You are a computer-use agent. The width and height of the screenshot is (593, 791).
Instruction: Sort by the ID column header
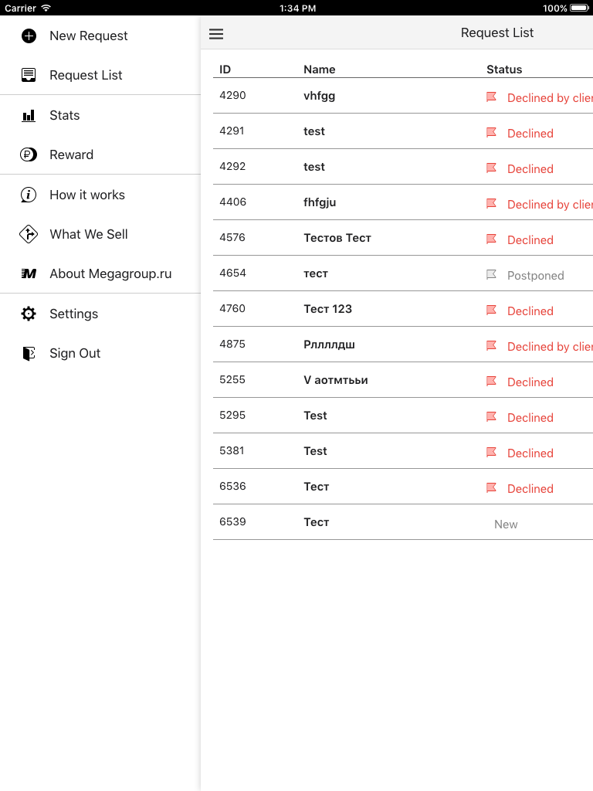[x=225, y=70]
